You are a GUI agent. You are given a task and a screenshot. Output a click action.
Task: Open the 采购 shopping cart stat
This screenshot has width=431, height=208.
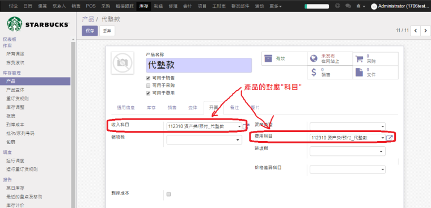pyautogui.click(x=359, y=58)
